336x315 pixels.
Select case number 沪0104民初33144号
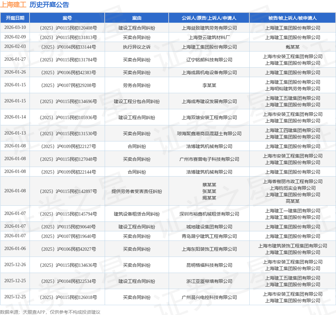click(x=69, y=47)
